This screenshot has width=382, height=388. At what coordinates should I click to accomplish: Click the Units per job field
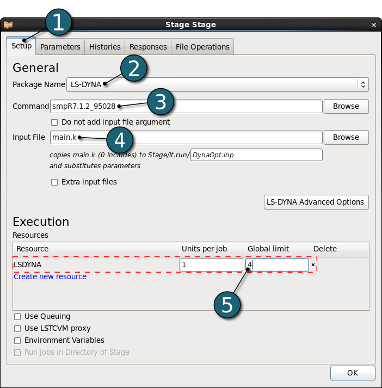(x=211, y=265)
